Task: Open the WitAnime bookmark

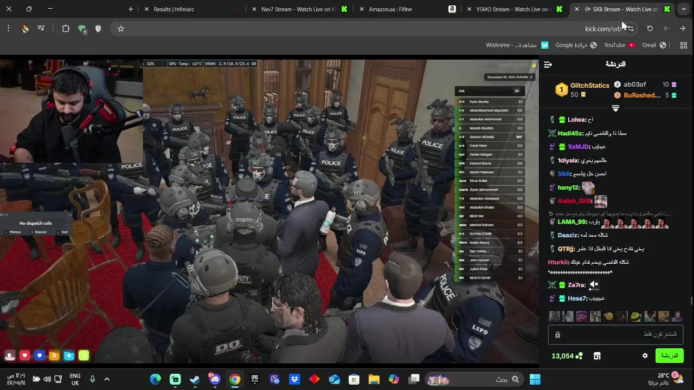Action: [517, 45]
